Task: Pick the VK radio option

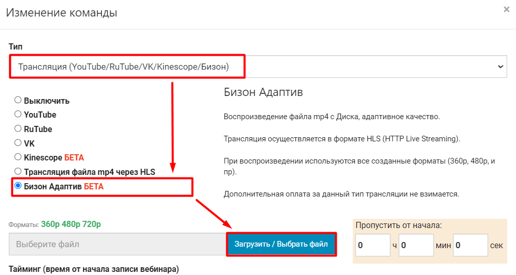Action: 18,143
